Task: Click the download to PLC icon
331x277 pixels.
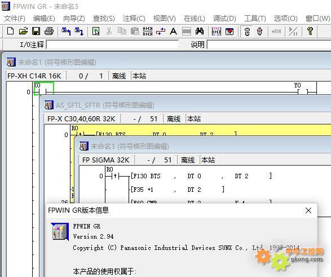Action: pos(79,31)
